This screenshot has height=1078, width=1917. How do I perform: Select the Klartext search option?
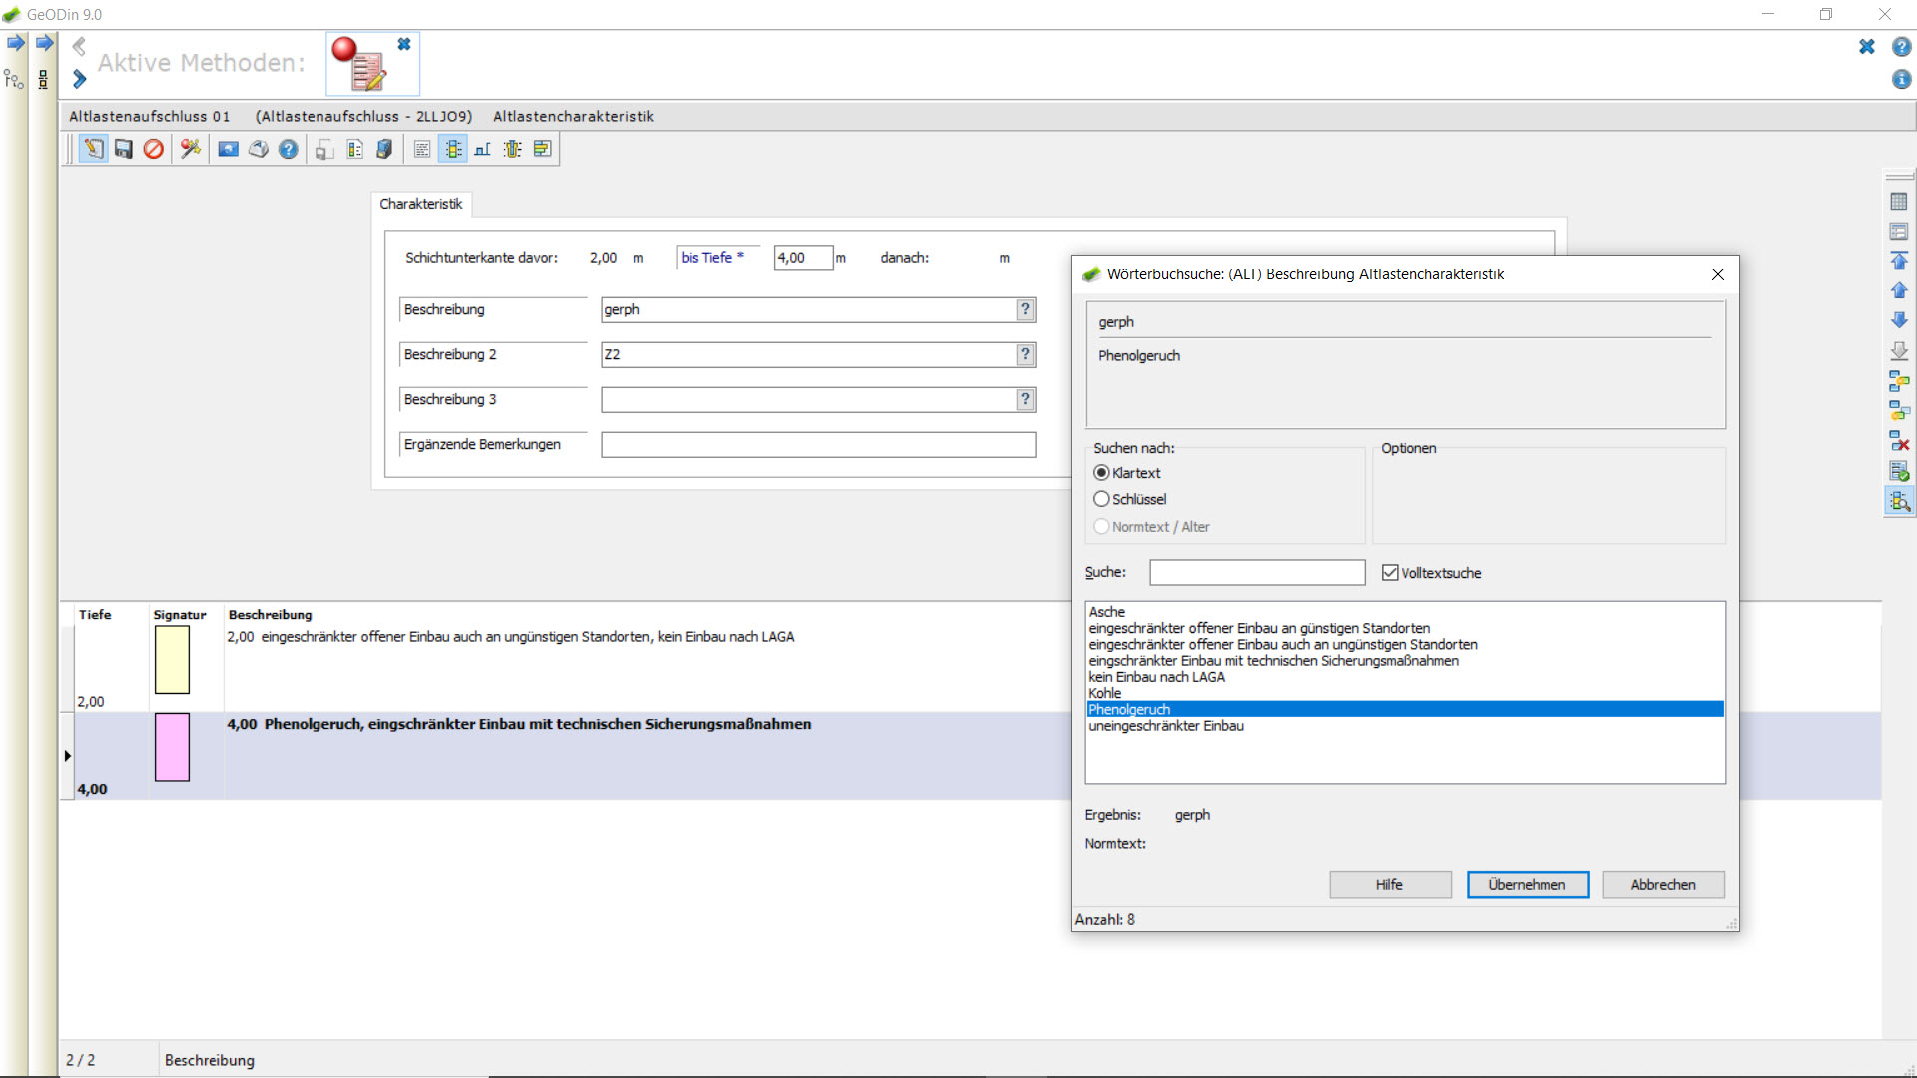pyautogui.click(x=1127, y=473)
